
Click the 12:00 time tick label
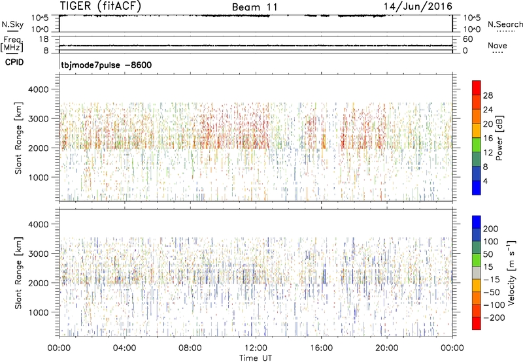(x=256, y=348)
